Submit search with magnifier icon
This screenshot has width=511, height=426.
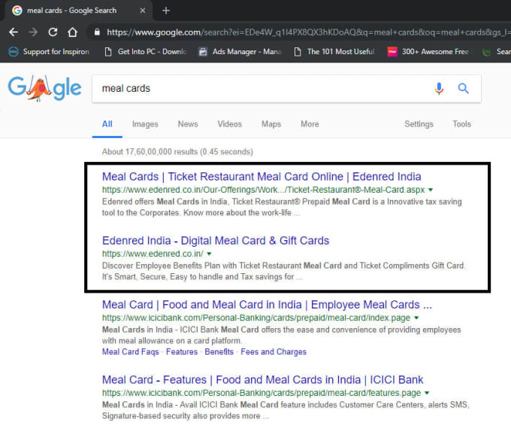click(x=463, y=88)
